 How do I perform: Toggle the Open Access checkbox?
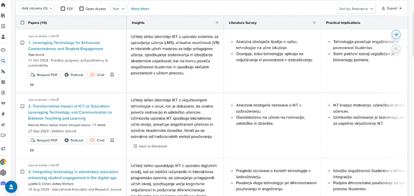coord(82,9)
